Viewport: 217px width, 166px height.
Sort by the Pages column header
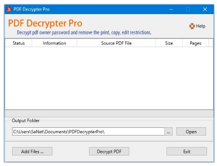coord(196,43)
